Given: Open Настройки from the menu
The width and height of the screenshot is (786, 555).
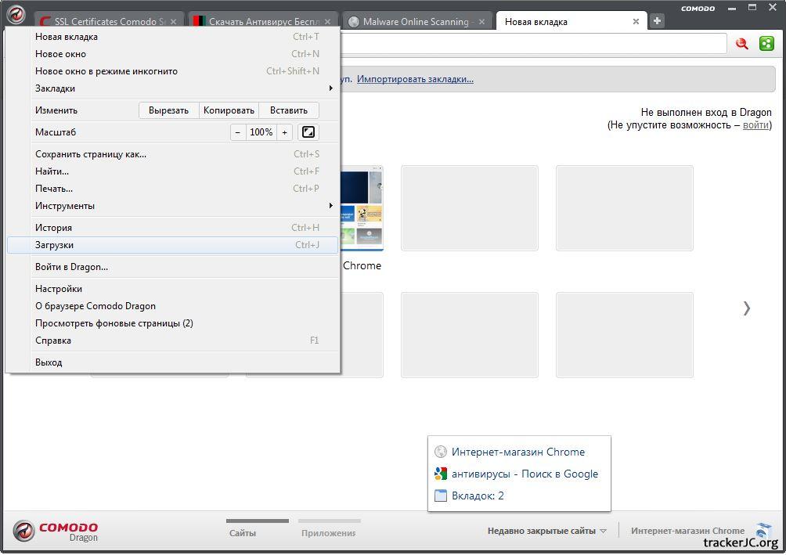Looking at the screenshot, I should [59, 289].
